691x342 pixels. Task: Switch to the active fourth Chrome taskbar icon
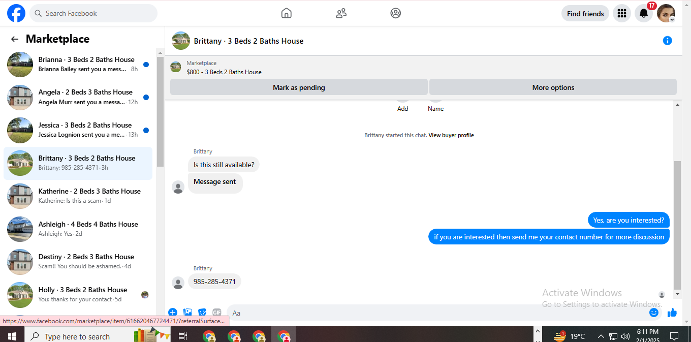[284, 336]
